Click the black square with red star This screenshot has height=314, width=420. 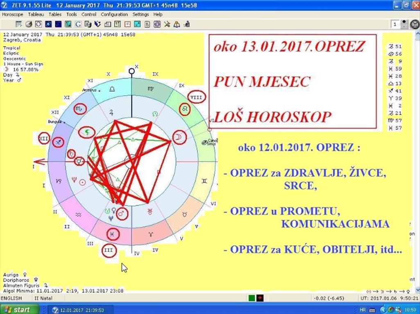(260, 298)
